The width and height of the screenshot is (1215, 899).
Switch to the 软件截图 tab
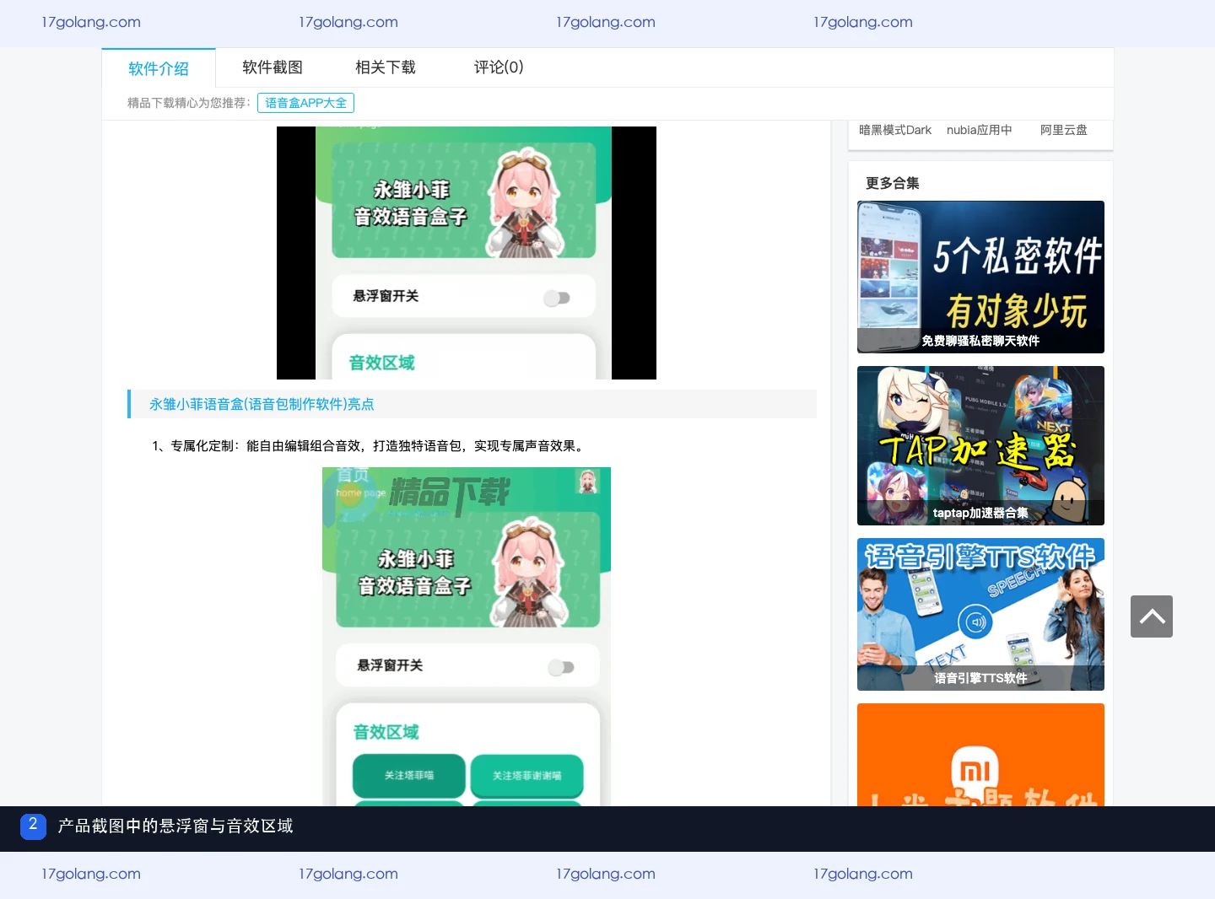[x=272, y=67]
